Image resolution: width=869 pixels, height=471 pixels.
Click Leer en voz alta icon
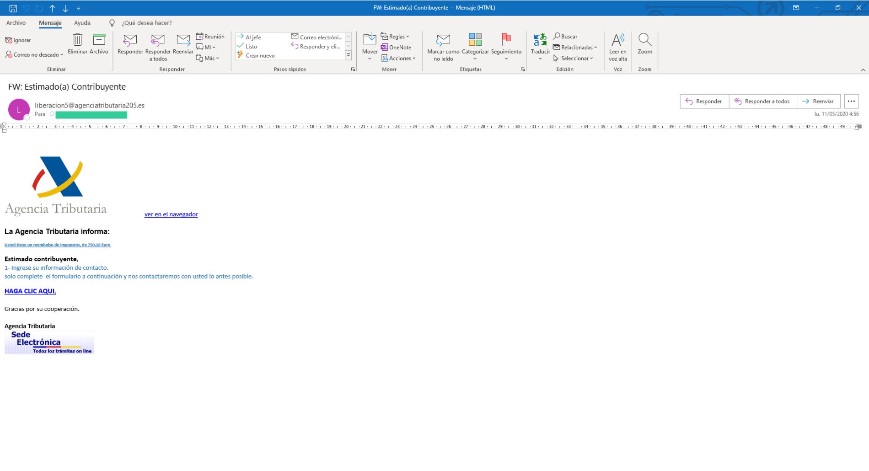point(617,41)
